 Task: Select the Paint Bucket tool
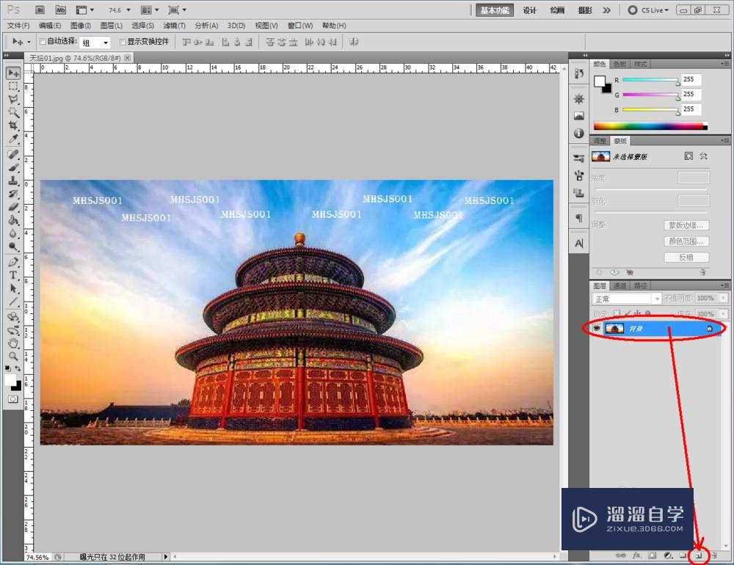click(13, 219)
